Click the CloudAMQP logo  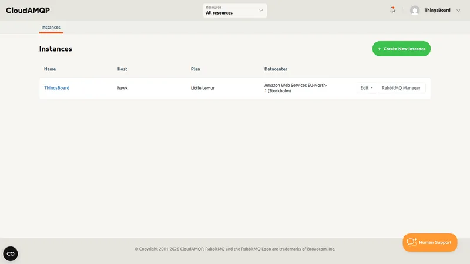[28, 11]
